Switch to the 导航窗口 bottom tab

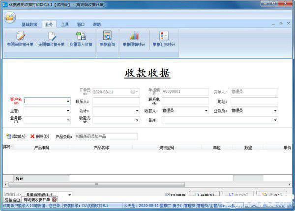tap(12, 200)
